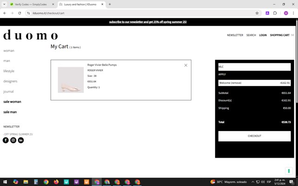The image size is (298, 186).
Task: Open Calculator from the taskbar
Action: click(x=36, y=182)
